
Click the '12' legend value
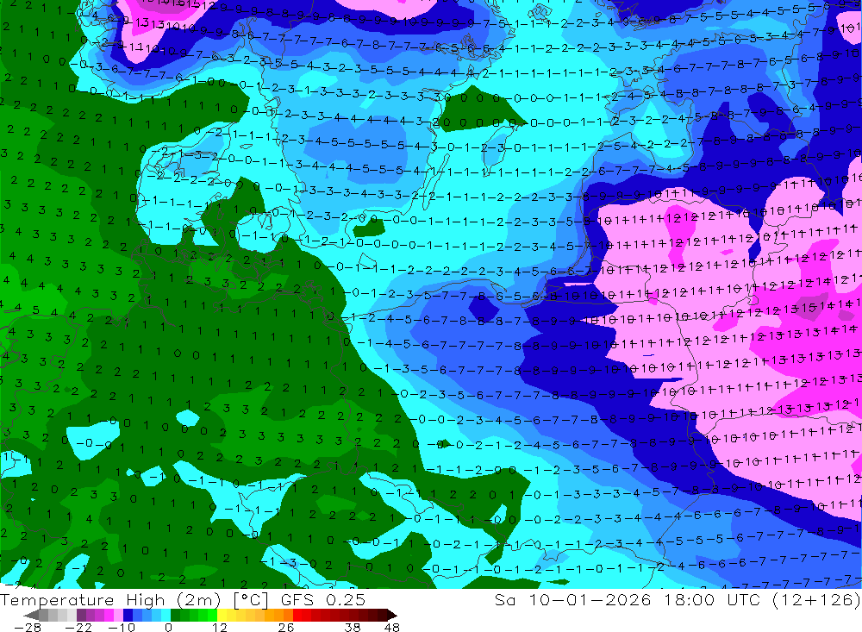tap(220, 628)
